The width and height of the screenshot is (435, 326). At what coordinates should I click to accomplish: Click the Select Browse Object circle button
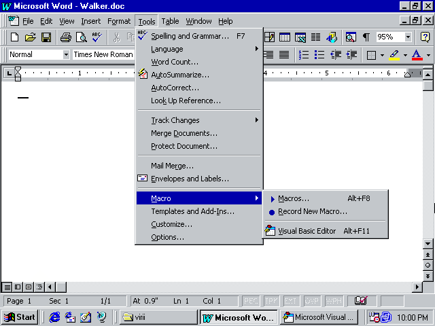click(428, 266)
